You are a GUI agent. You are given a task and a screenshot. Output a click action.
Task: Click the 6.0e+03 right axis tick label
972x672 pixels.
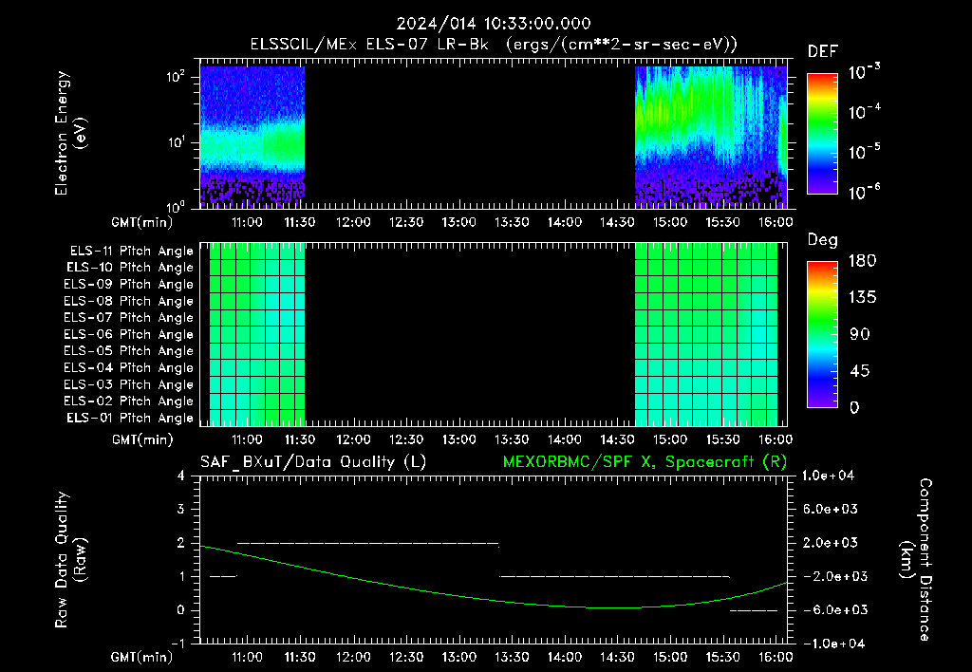[831, 509]
